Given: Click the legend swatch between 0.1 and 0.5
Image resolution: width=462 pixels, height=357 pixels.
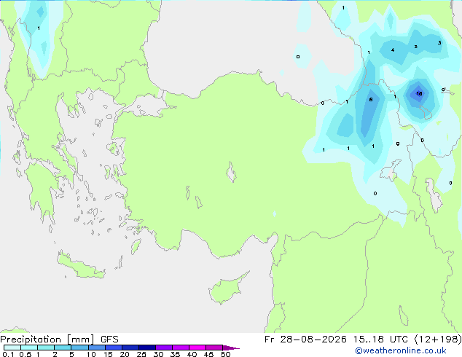Looking at the screenshot, I should [12, 348].
